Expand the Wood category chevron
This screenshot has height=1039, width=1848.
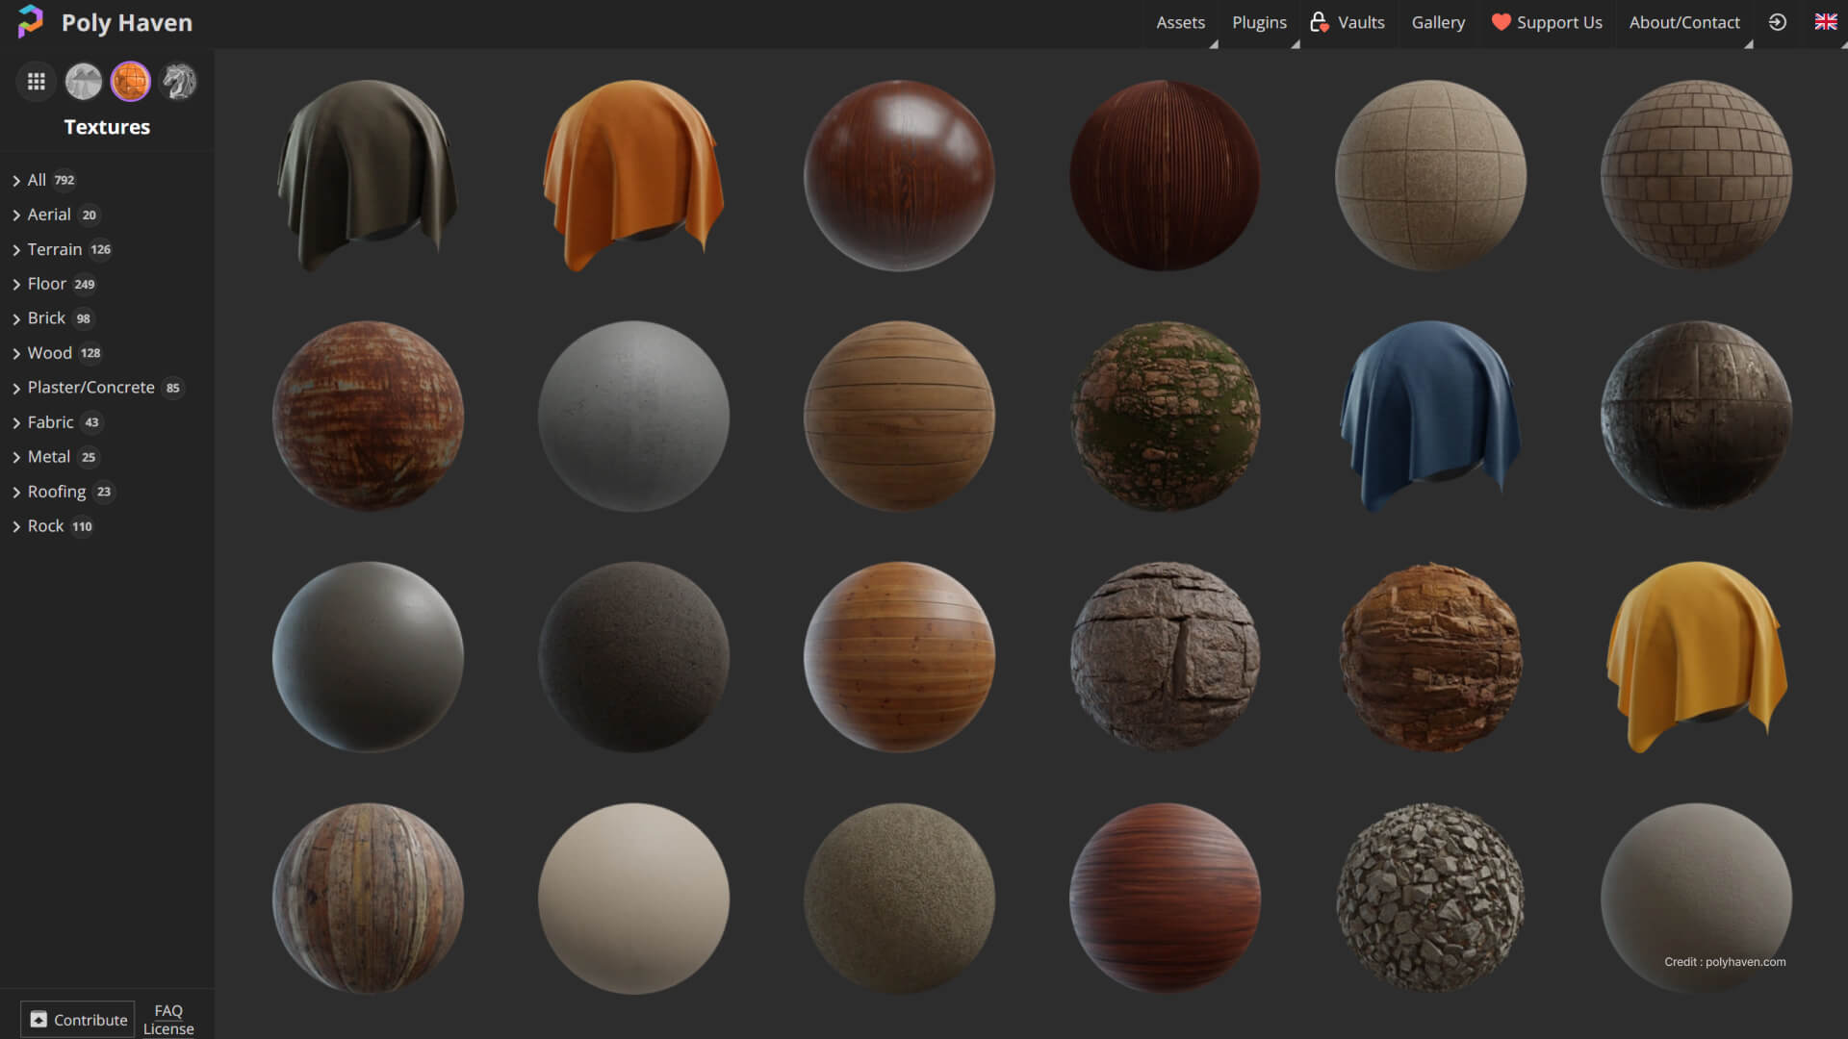pos(16,354)
